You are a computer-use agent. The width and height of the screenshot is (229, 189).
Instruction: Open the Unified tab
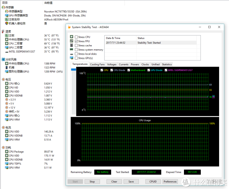155,65
